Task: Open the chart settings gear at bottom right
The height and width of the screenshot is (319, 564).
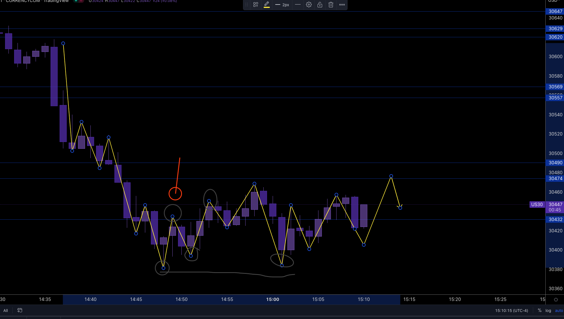Action: [555, 299]
